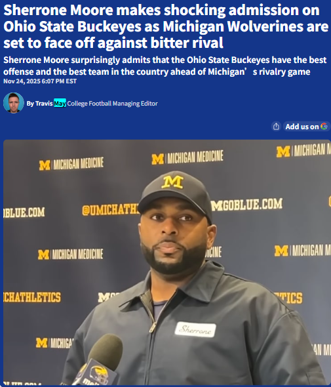Screen dimensions: 331x387
Task: Click the top-center Michigan Medicine backdrop logo
Action: click(x=187, y=157)
